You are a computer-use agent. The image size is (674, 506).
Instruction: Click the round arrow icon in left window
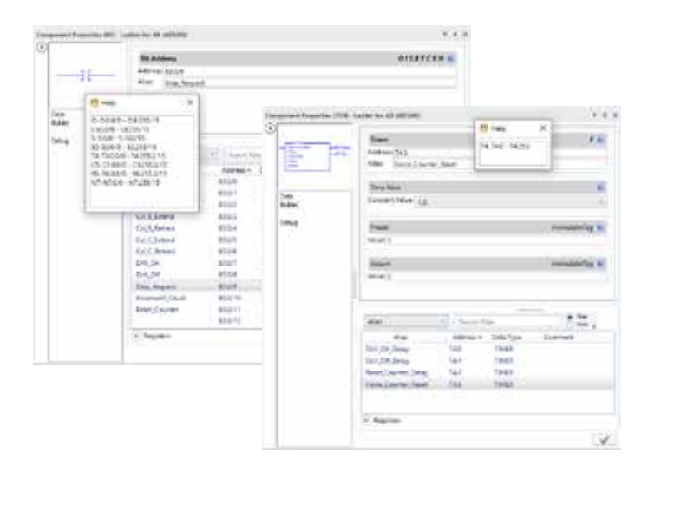pos(41,46)
